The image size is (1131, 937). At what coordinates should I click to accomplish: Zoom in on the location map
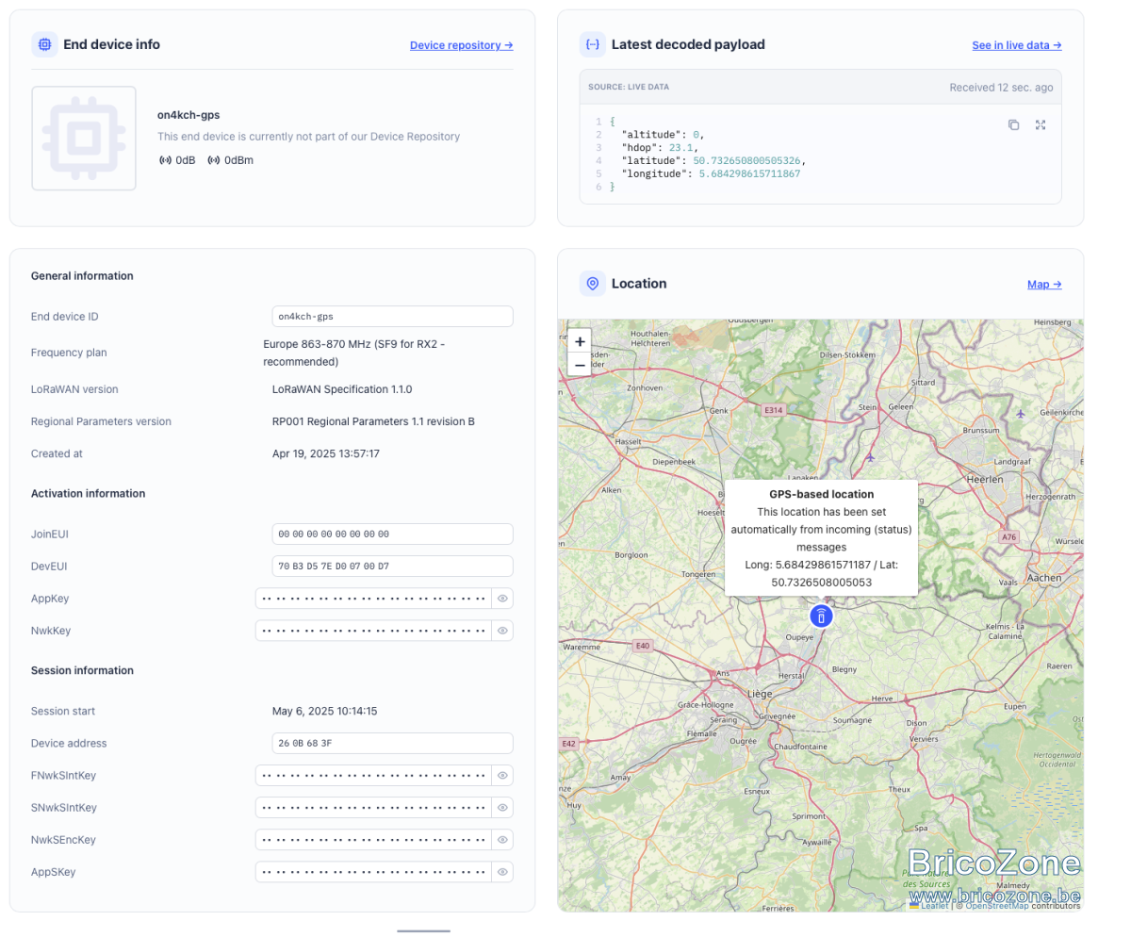(x=580, y=341)
